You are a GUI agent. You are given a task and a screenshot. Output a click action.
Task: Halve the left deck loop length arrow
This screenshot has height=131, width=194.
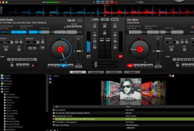point(9,59)
